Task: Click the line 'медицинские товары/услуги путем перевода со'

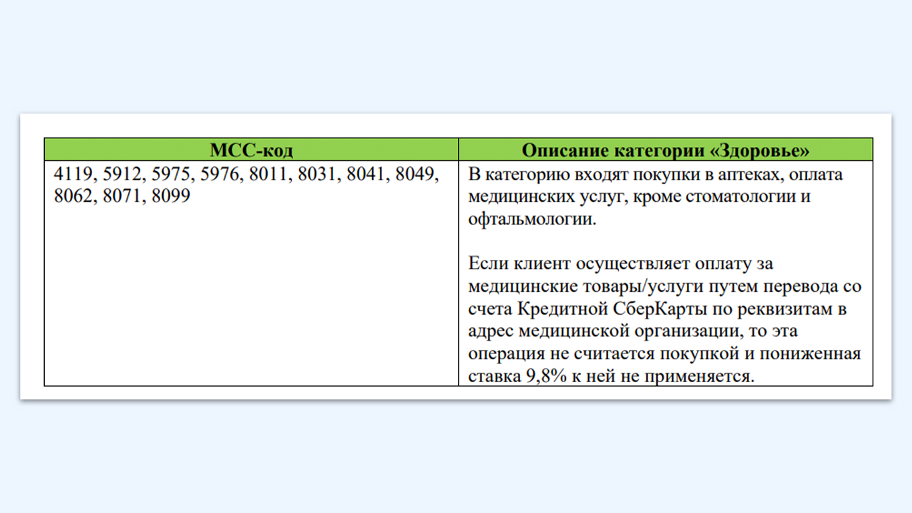Action: point(665,287)
